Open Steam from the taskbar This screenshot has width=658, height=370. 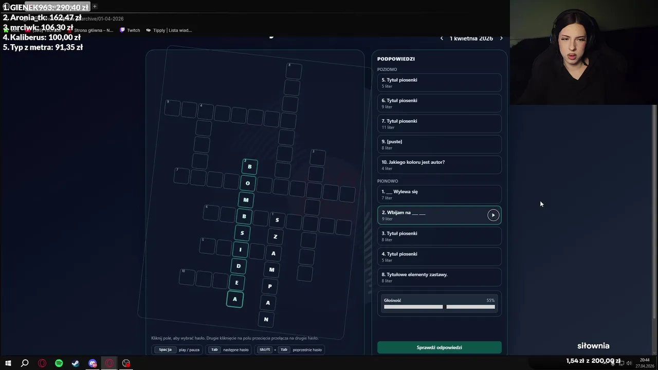pos(76,363)
